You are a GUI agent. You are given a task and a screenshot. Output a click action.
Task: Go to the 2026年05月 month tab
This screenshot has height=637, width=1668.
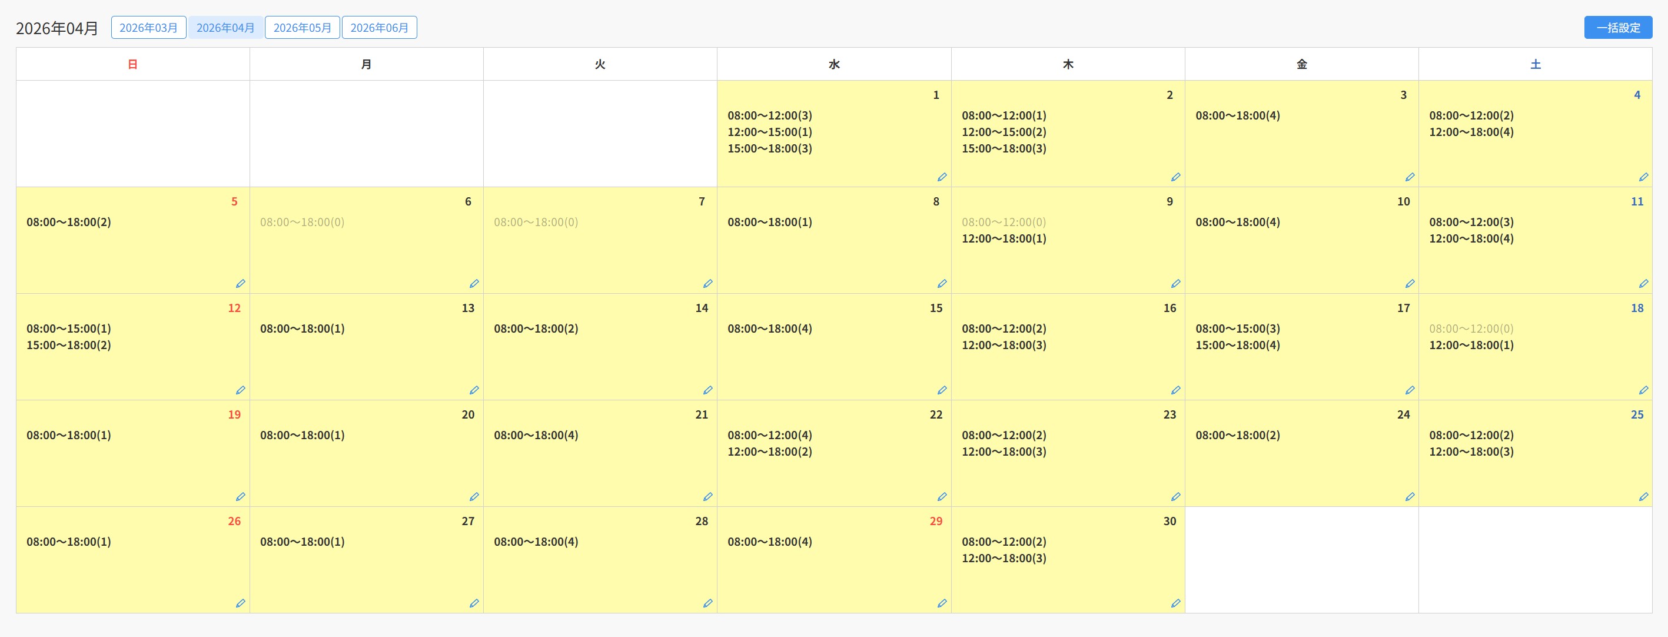[303, 28]
